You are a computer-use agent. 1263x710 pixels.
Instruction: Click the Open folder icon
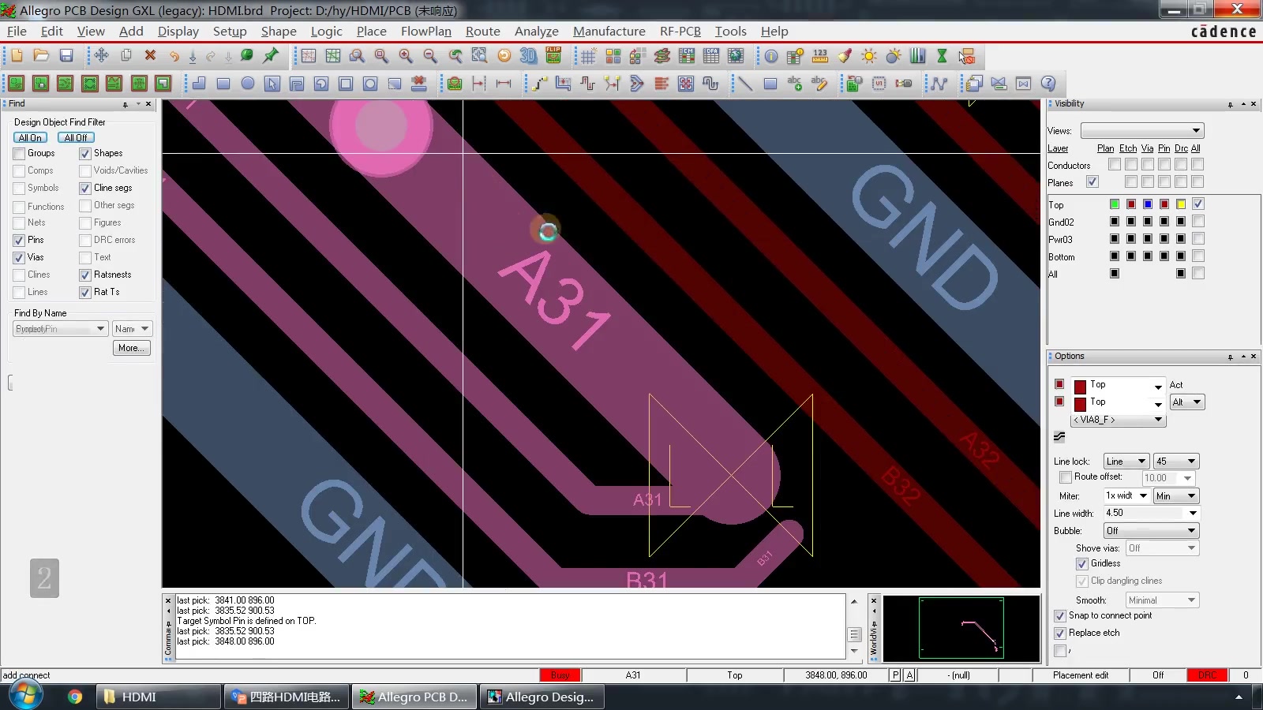coord(41,56)
